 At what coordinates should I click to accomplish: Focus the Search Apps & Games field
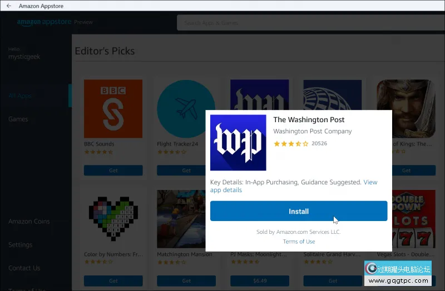(311, 23)
